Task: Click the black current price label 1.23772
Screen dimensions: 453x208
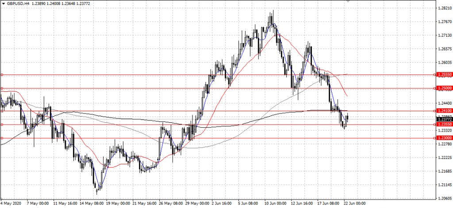Action: tap(444, 119)
